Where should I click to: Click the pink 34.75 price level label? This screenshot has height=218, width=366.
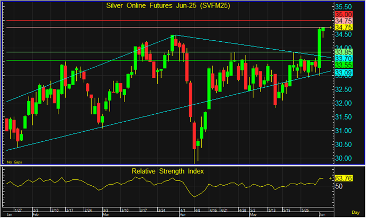click(x=343, y=21)
